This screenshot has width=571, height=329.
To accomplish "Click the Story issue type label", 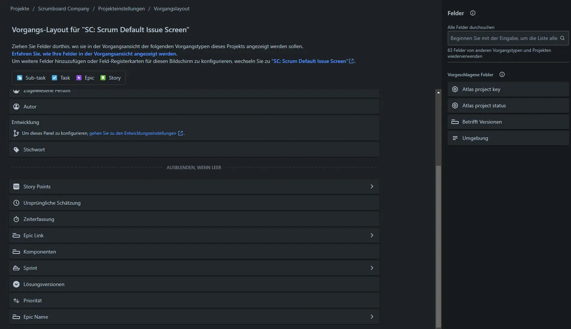I will [115, 78].
